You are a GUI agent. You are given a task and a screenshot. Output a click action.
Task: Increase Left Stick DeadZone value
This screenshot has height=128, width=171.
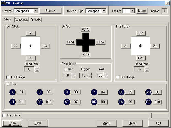[x=37, y=68]
